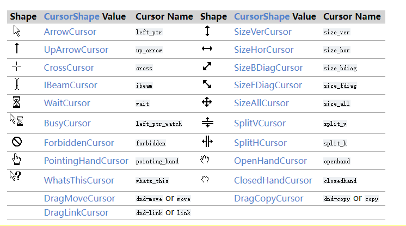Click the left_ptr_watch cursor name text
The image size is (406, 226).
[x=158, y=124]
